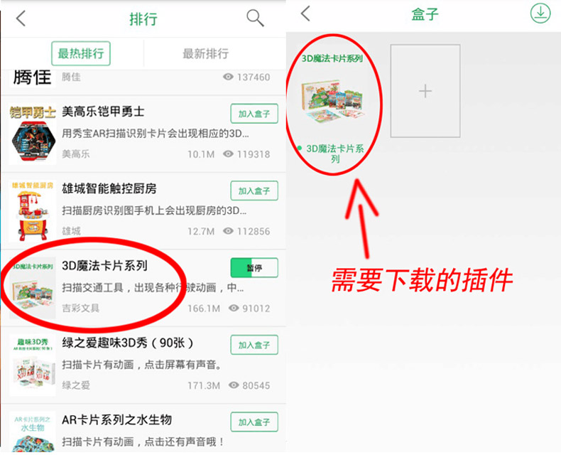The width and height of the screenshot is (561, 455).
Task: Add AR卡片系列之水生物 to the box
Action: pyautogui.click(x=254, y=422)
